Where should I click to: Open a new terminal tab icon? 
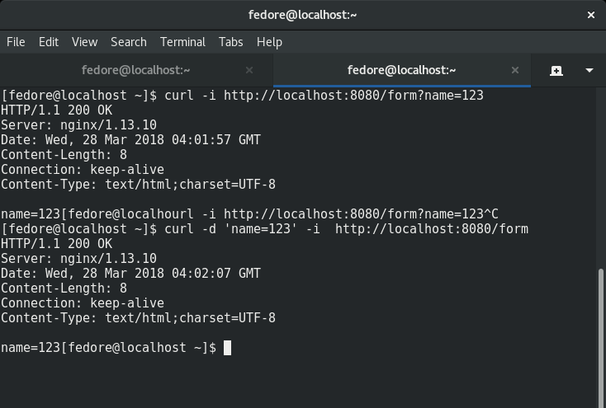[x=556, y=71]
